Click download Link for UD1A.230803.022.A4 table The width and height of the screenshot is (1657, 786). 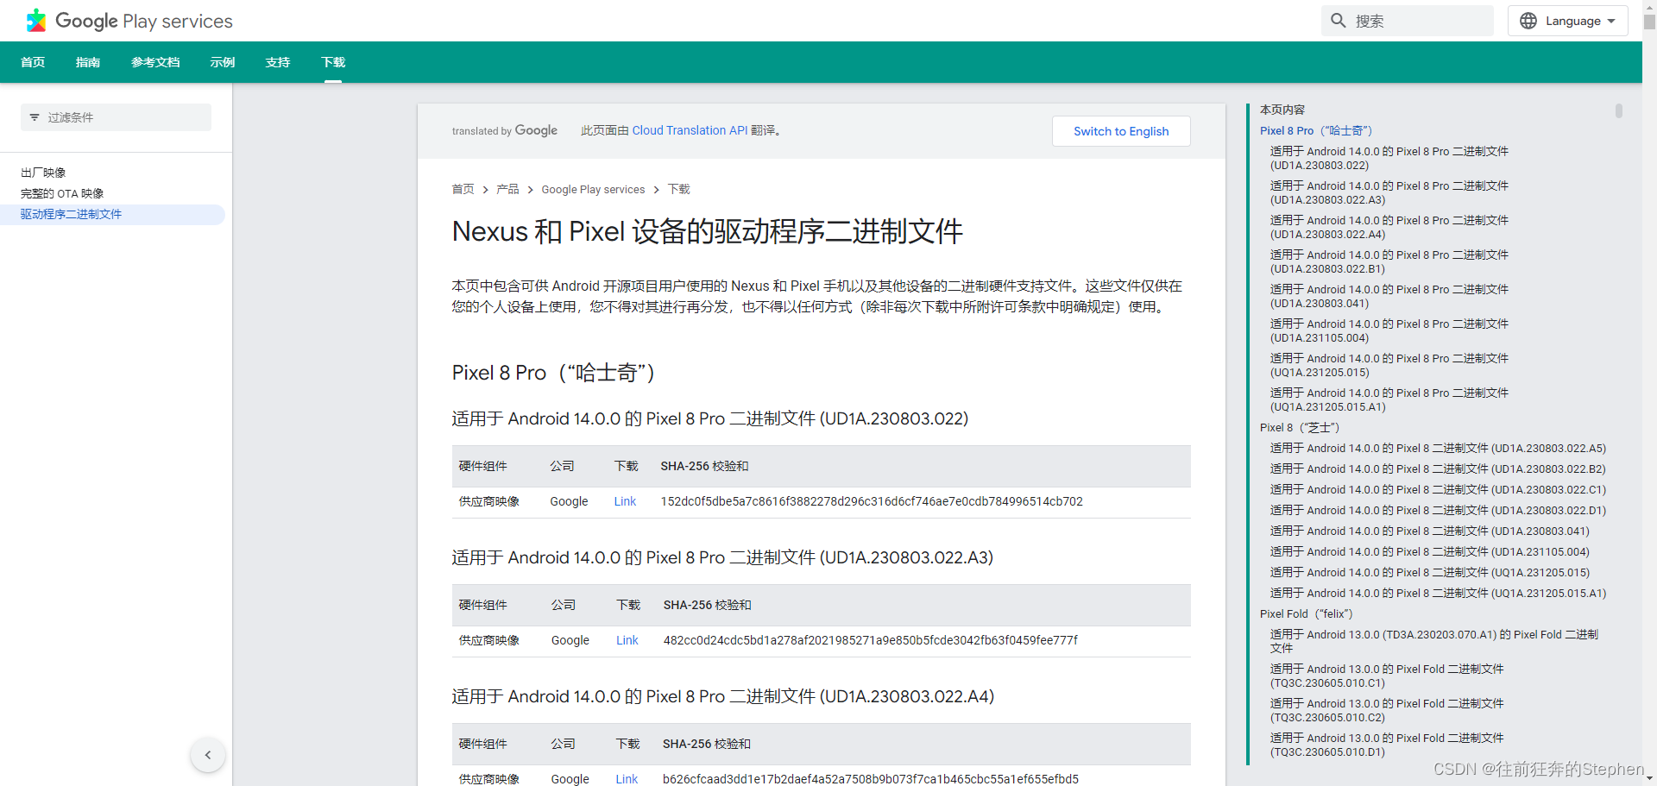627,779
